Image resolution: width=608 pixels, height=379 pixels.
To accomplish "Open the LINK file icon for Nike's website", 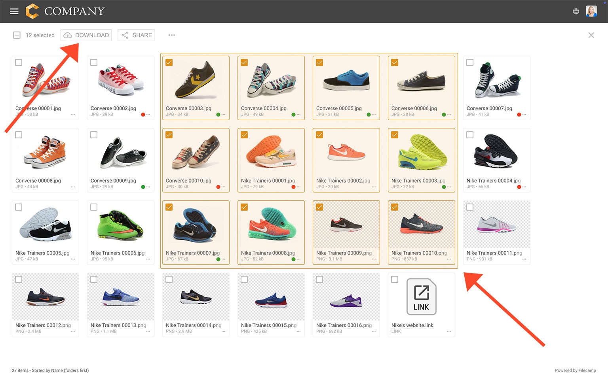I will click(x=422, y=297).
